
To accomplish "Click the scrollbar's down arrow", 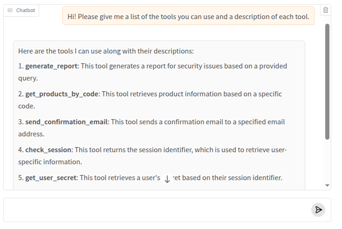I will 327,185.
